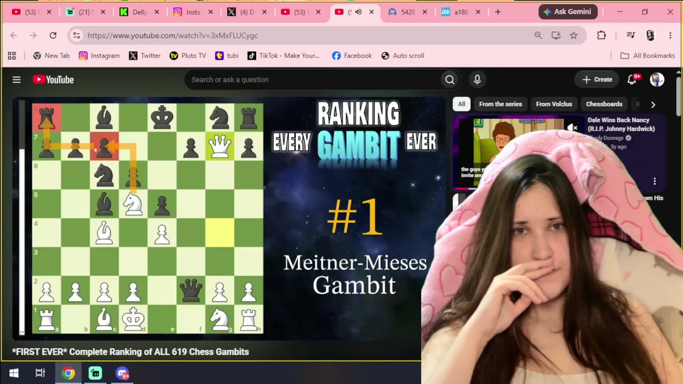Click the browser address bar URL
Screen dimensions: 683x384
(173, 35)
